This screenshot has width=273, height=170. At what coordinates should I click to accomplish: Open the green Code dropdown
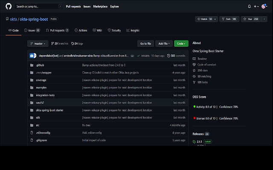pyautogui.click(x=181, y=43)
